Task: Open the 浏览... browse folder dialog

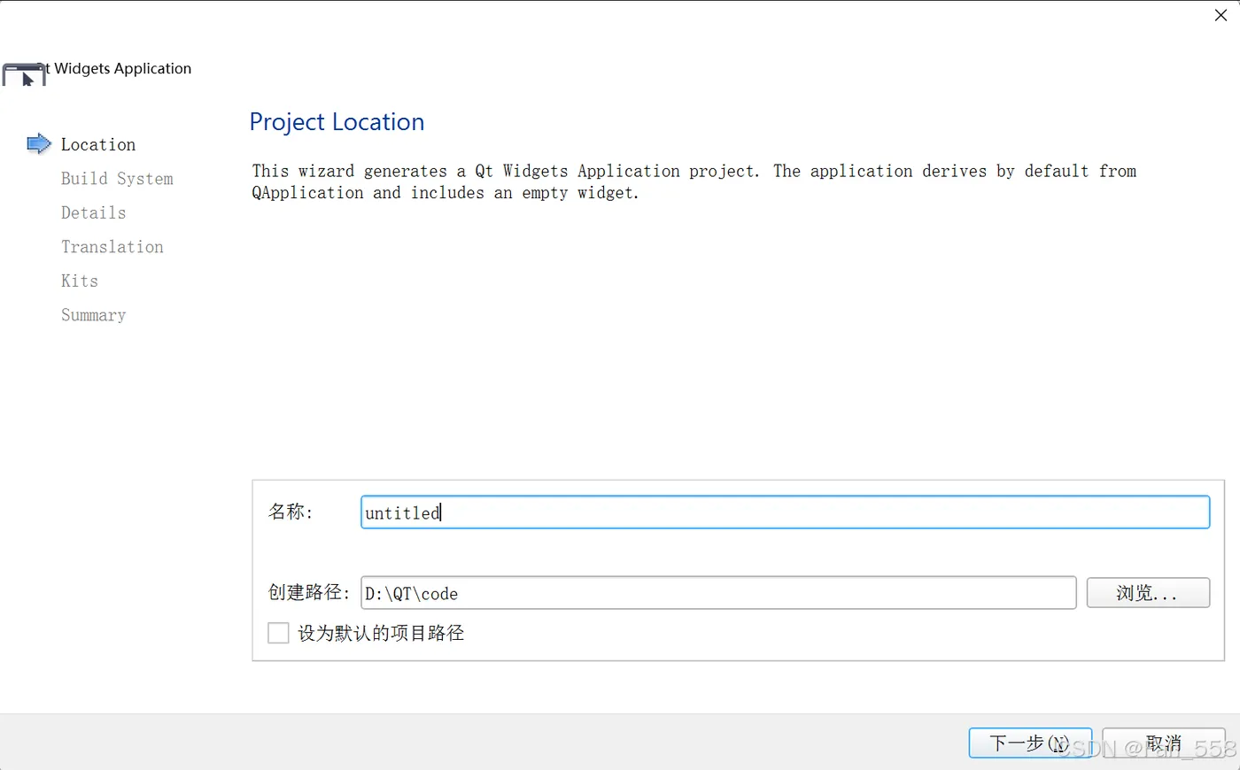Action: pos(1148,593)
